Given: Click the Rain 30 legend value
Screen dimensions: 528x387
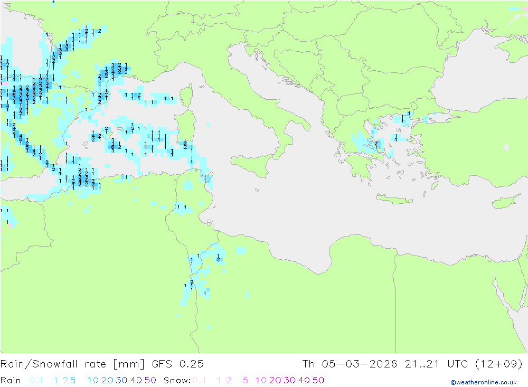Looking at the screenshot, I should pos(121,380).
